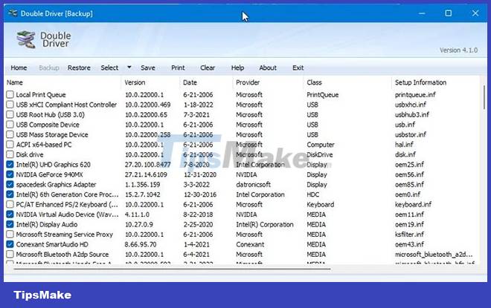The image size is (491, 308).
Task: Click the disk.inf entry
Action: [405, 154]
